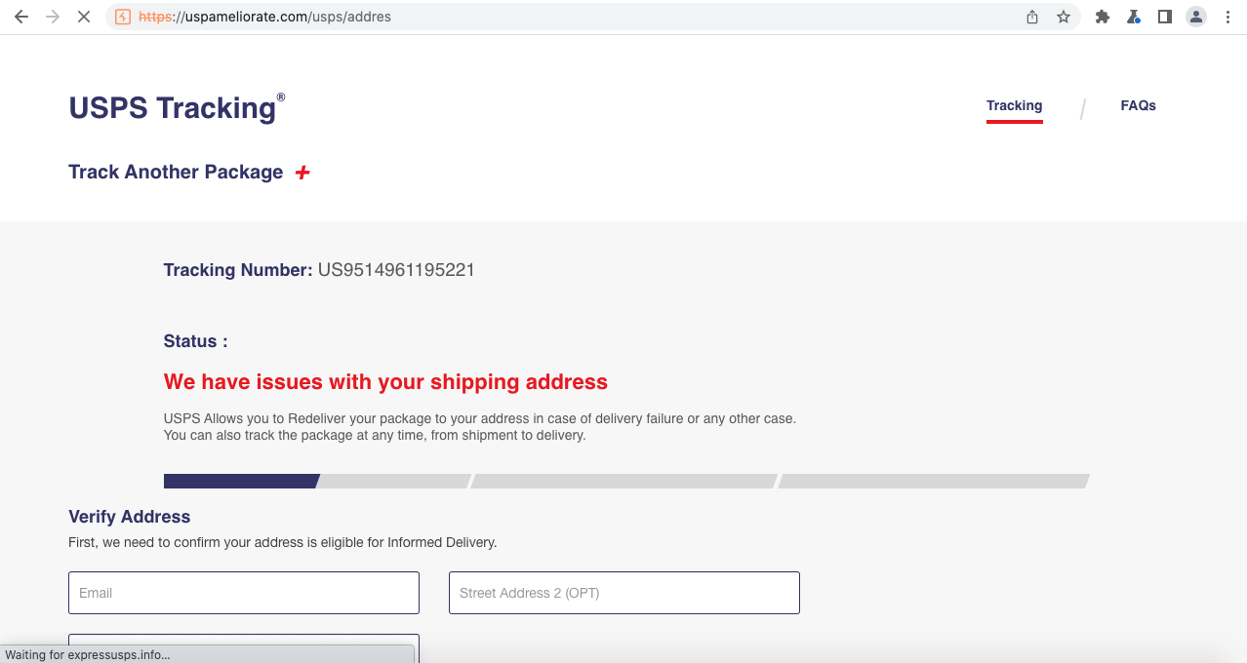
Task: Click the browser forward arrow
Action: coord(53,17)
